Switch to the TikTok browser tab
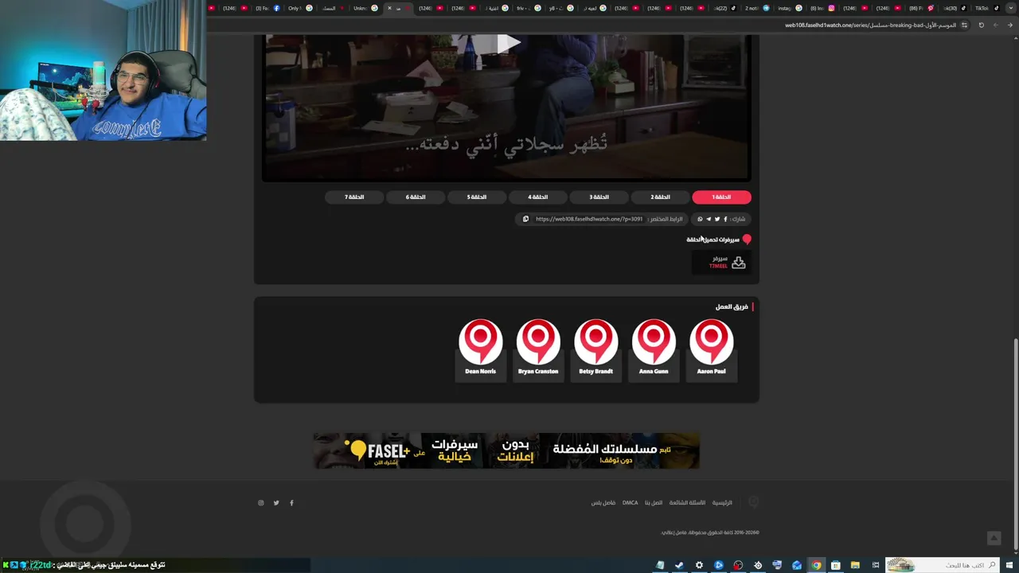Viewport: 1019px width, 573px height. click(986, 8)
